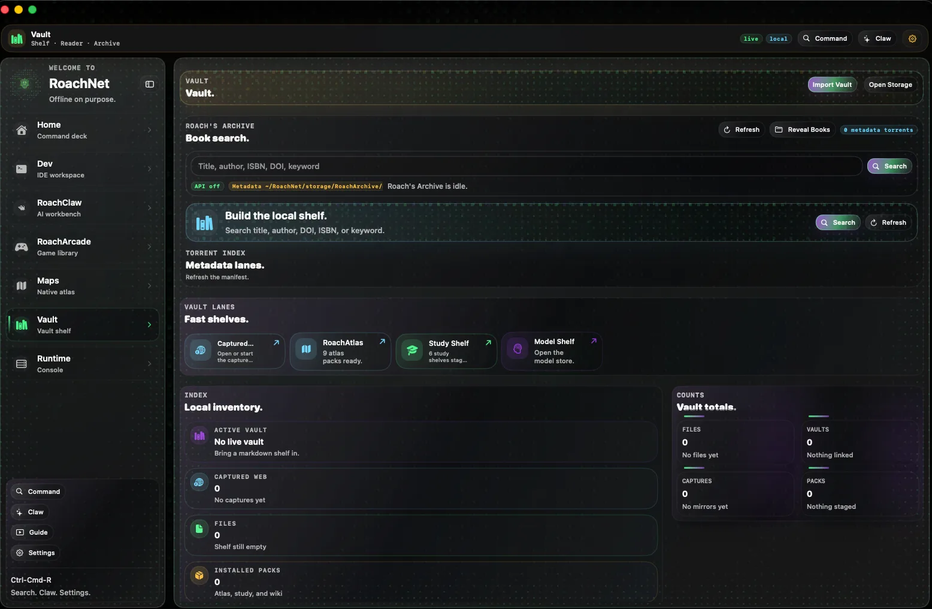Open Dev IDE workspace
The width and height of the screenshot is (932, 609).
coord(83,169)
